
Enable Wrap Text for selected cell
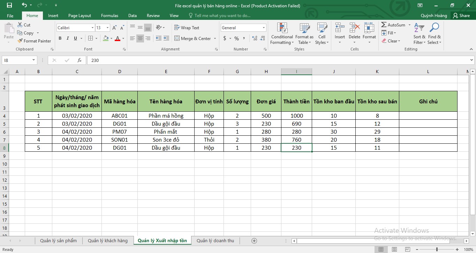pyautogui.click(x=188, y=27)
